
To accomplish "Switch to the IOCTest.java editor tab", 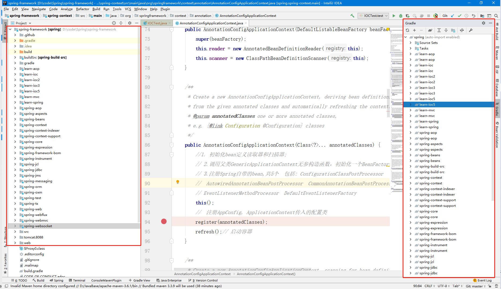I will click(157, 23).
